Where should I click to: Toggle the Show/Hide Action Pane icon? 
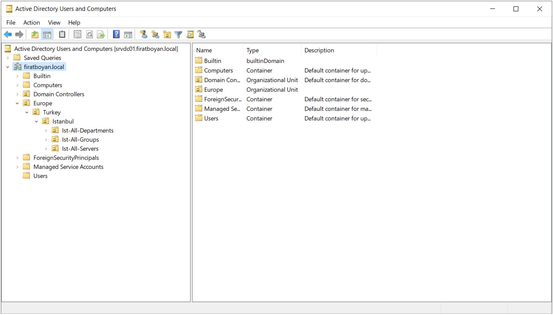[x=128, y=35]
